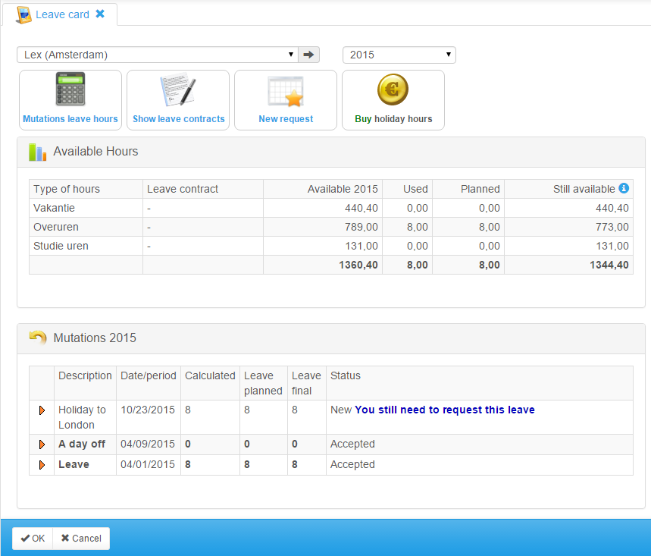The image size is (651, 556).
Task: Click the Buy holiday hours coin icon
Action: [x=393, y=89]
